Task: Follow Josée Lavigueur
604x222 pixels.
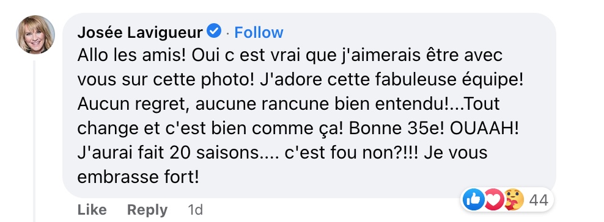Action: (259, 33)
